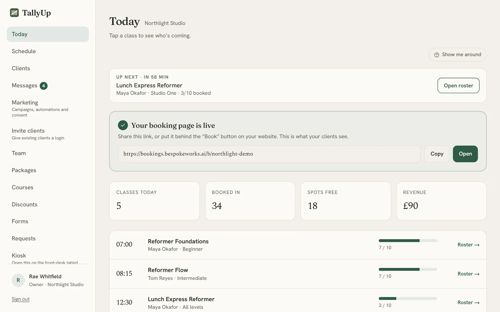Click the green checkmark icon beside booking page live
Screen dimensions: 500x312
click(x=123, y=125)
